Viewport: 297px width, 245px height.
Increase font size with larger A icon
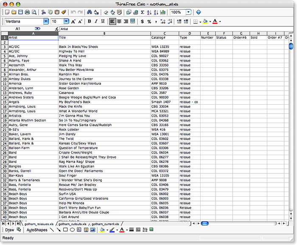73,21
